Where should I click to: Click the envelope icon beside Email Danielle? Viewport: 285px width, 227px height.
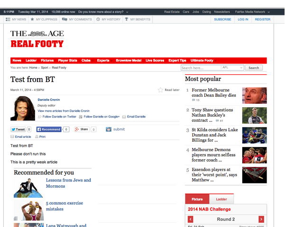[124, 117]
